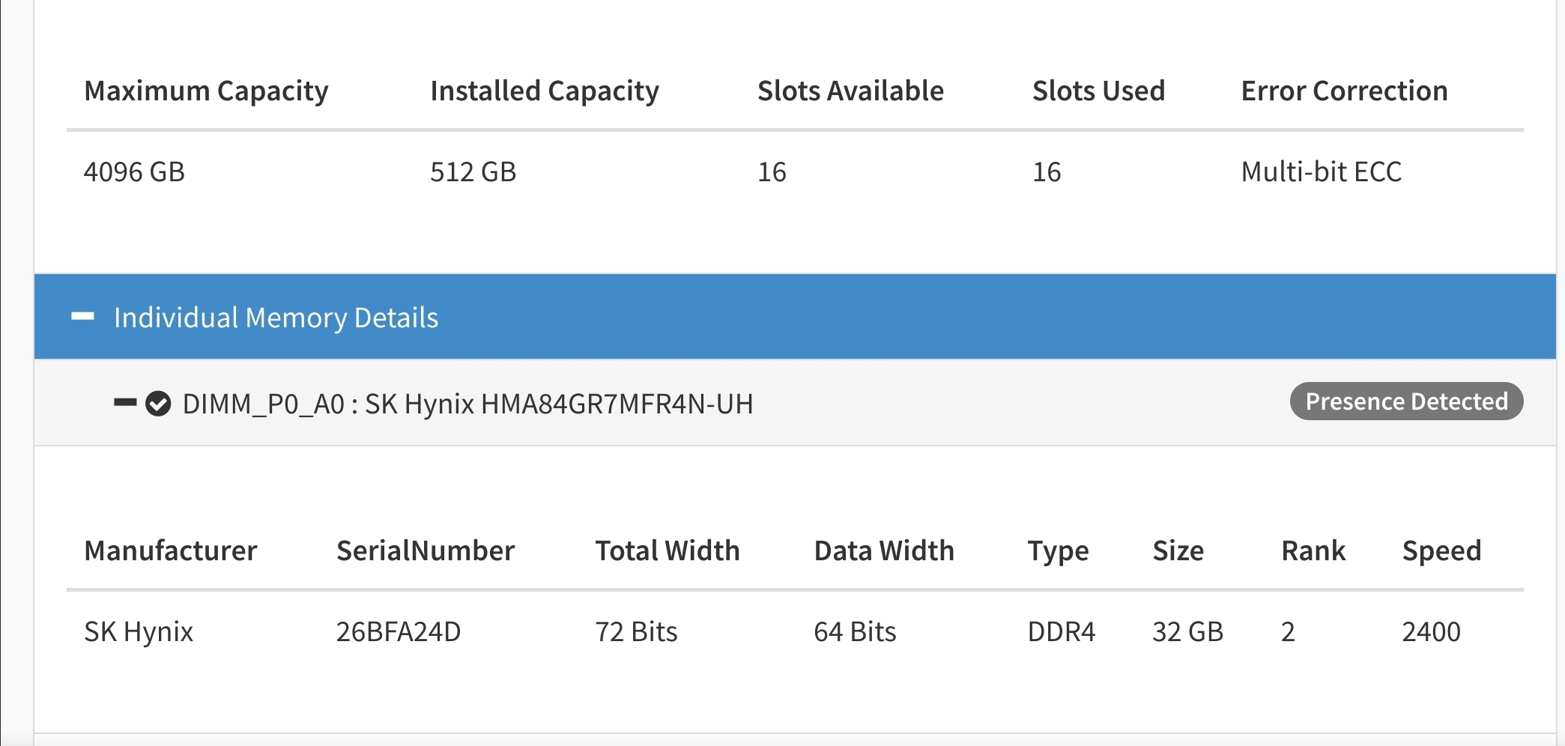Click the Error Correction column header

tap(1344, 91)
